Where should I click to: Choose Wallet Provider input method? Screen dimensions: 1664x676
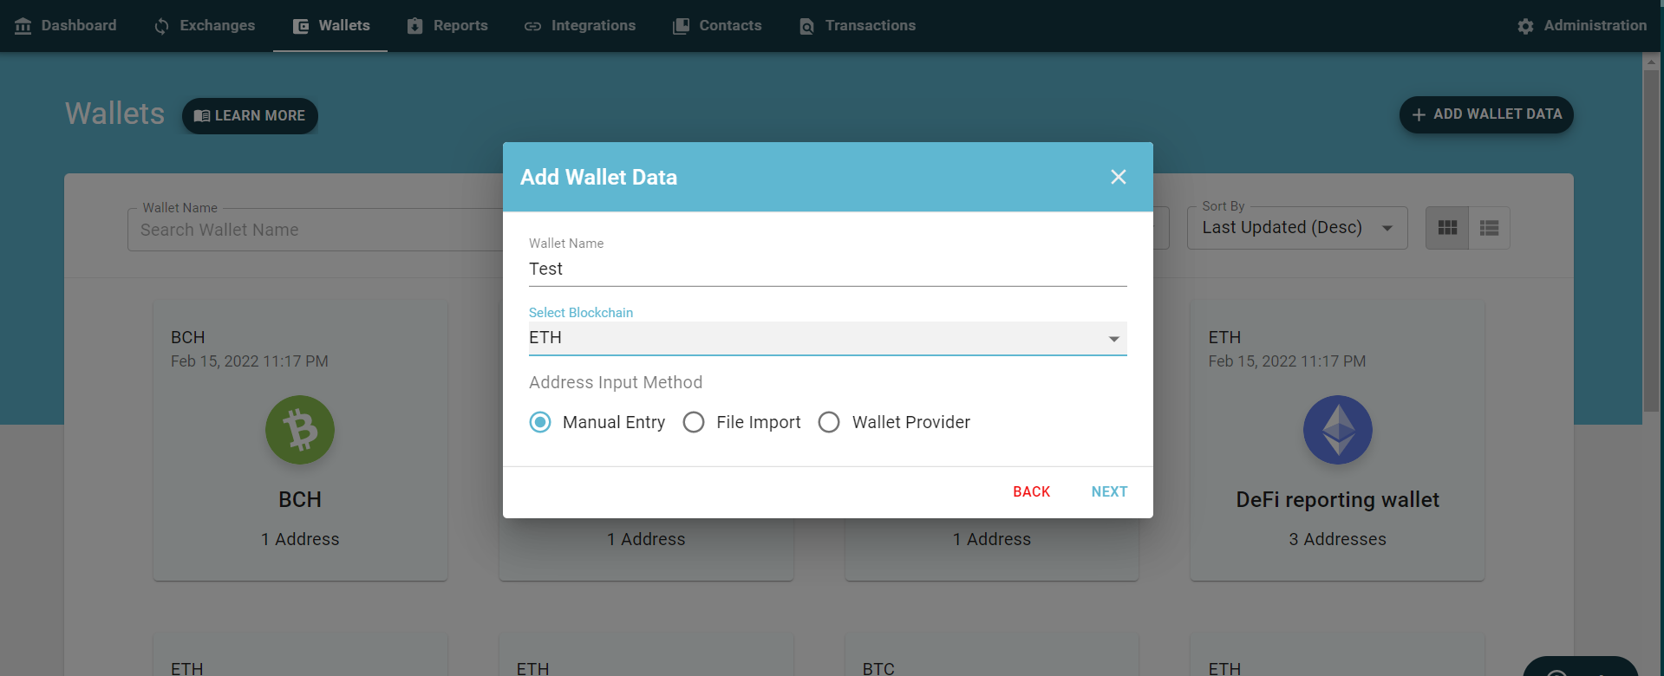[x=829, y=422]
